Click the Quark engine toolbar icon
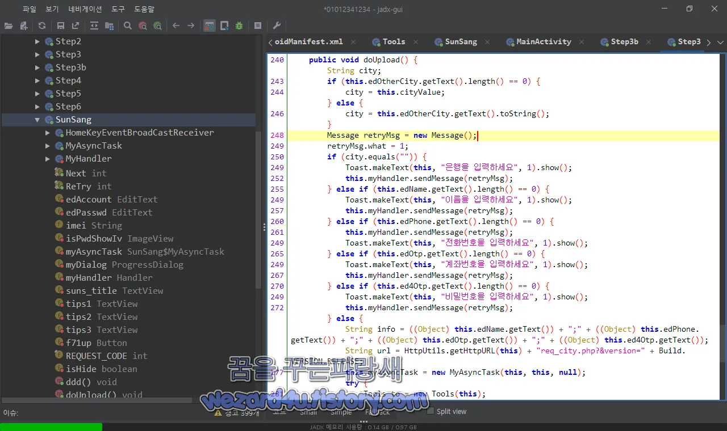 [224, 26]
